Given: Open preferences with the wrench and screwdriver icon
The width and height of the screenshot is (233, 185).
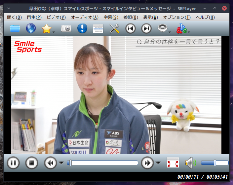Looking at the screenshot, I should pos(114,28).
